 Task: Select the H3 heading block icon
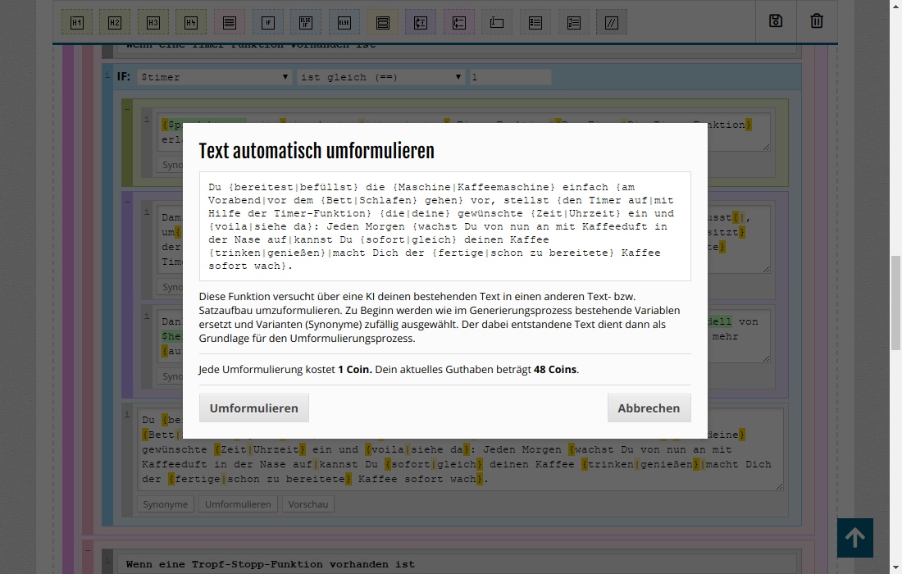tap(153, 23)
